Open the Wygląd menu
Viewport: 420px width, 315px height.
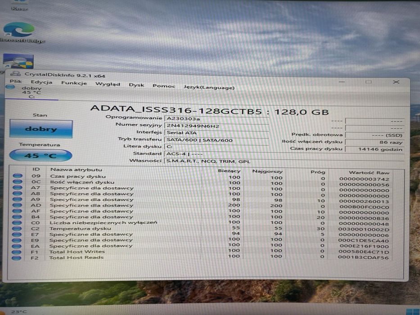click(x=108, y=84)
